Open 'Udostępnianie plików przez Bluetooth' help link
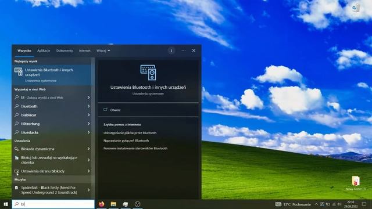Viewport: 372px width, 209px height. tap(130, 133)
